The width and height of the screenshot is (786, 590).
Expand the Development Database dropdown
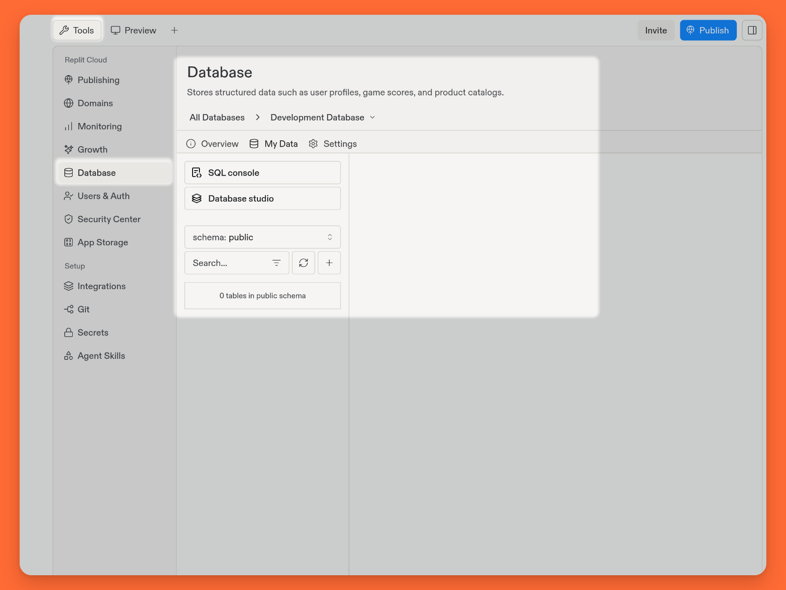(x=322, y=118)
